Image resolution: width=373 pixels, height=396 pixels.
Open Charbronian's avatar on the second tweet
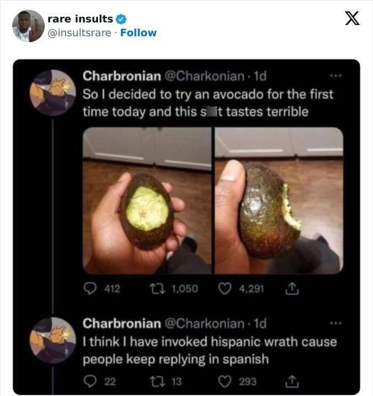[53, 340]
